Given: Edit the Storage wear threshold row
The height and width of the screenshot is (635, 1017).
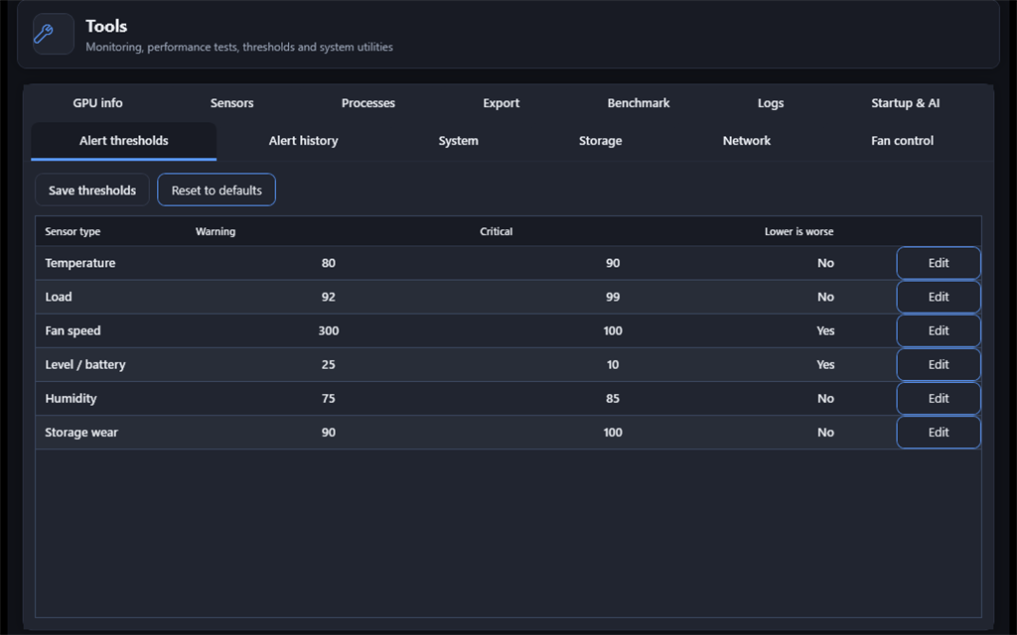Looking at the screenshot, I should pyautogui.click(x=939, y=433).
